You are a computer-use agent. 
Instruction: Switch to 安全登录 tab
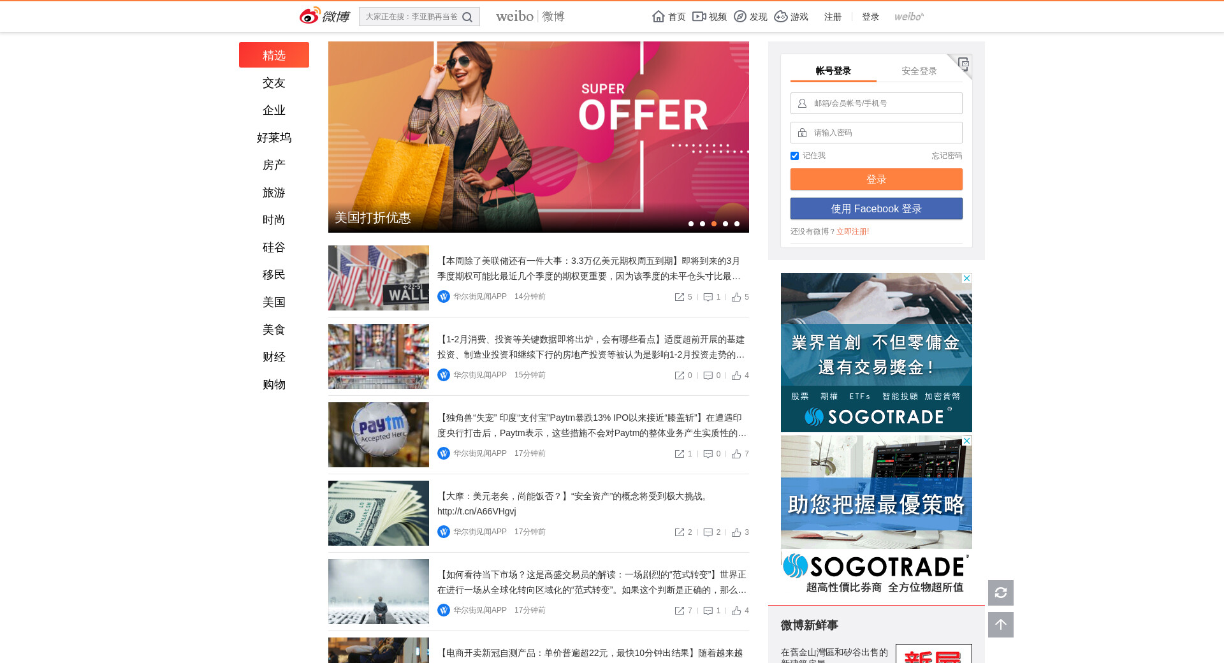[919, 71]
